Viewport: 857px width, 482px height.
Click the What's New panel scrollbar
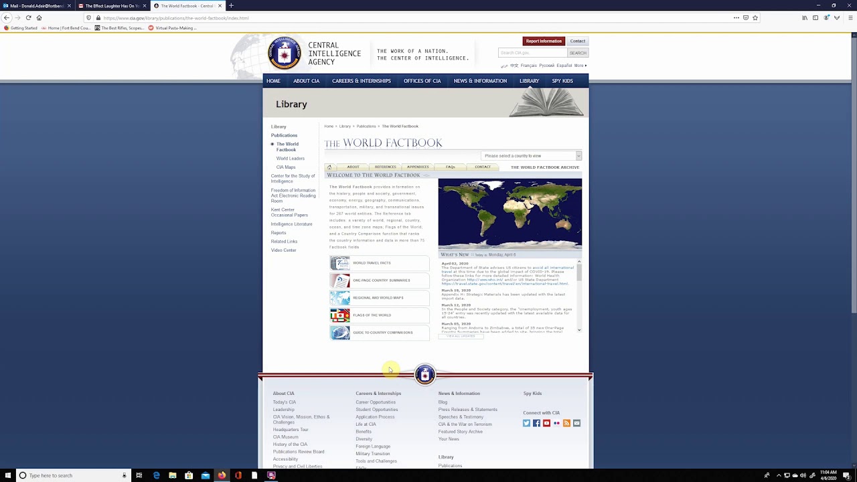point(579,295)
